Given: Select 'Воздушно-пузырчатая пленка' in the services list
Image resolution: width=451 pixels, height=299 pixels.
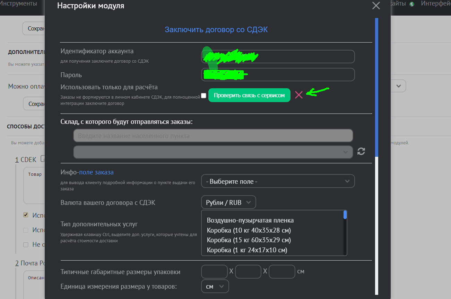Looking at the screenshot, I should click(250, 220).
